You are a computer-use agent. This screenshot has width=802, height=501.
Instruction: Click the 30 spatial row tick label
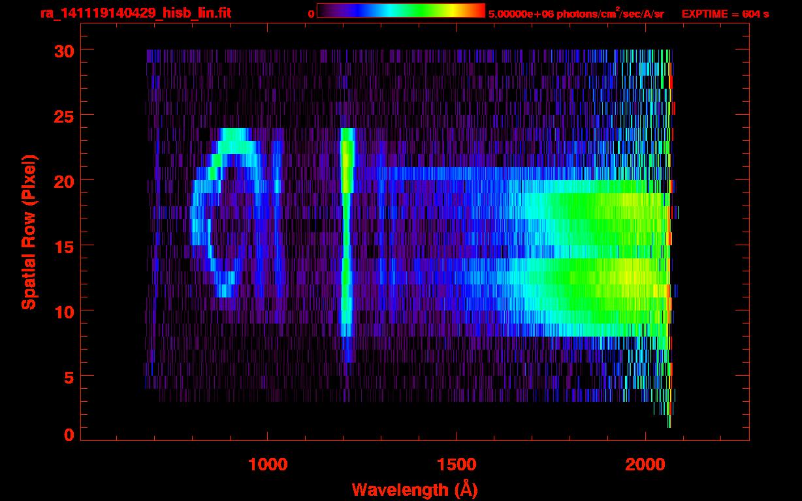(63, 50)
